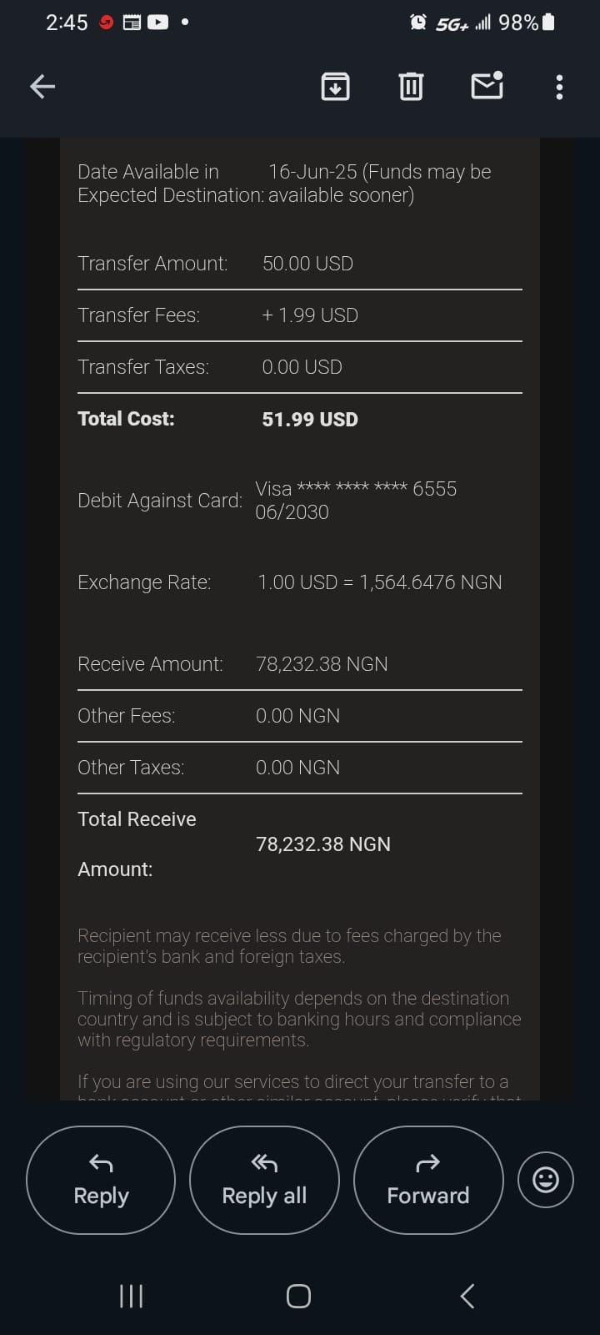The width and height of the screenshot is (600, 1335).
Task: Tap the exchange rate value text
Action: pyautogui.click(x=380, y=582)
